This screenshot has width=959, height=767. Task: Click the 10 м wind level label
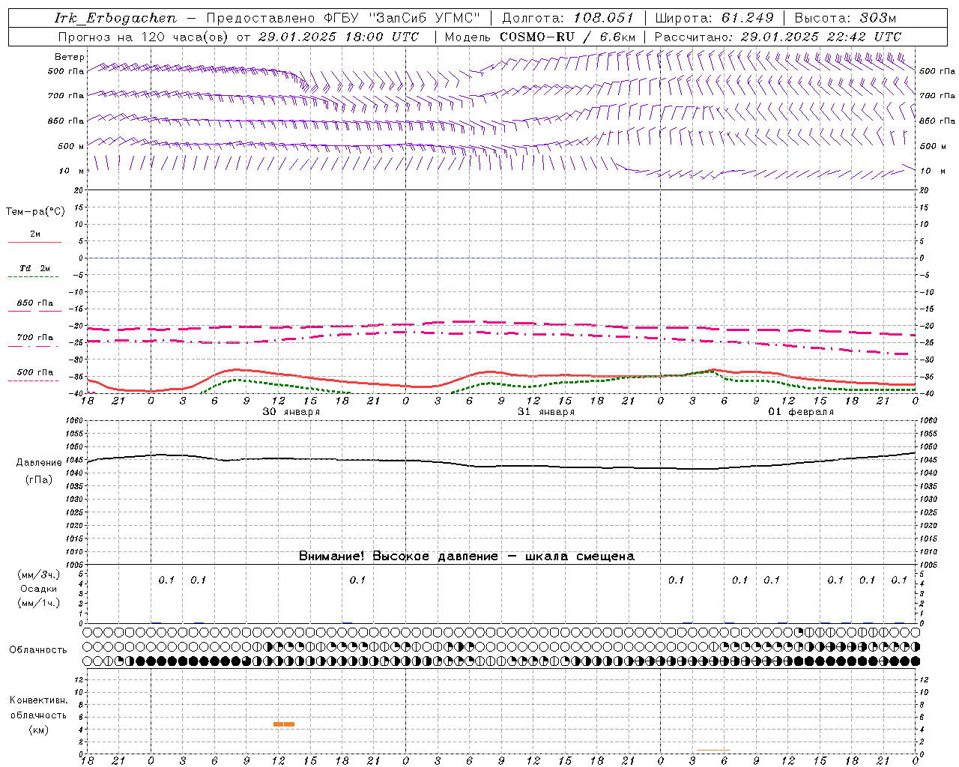tap(71, 171)
